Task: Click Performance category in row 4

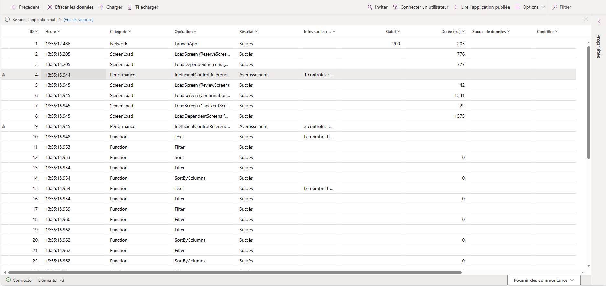Action: point(123,75)
